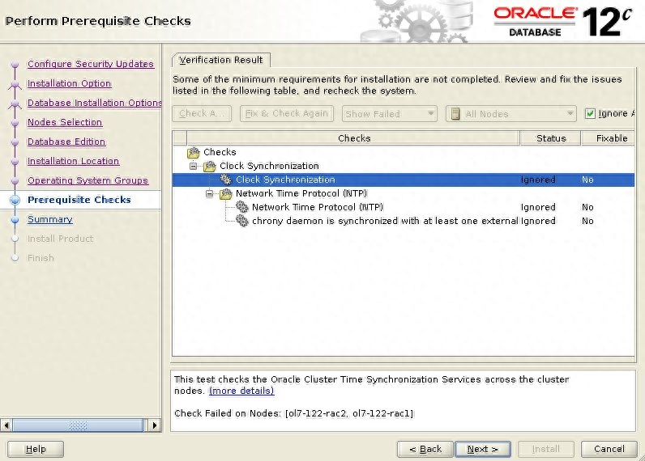Toggle the Ignore All checkbox

591,114
